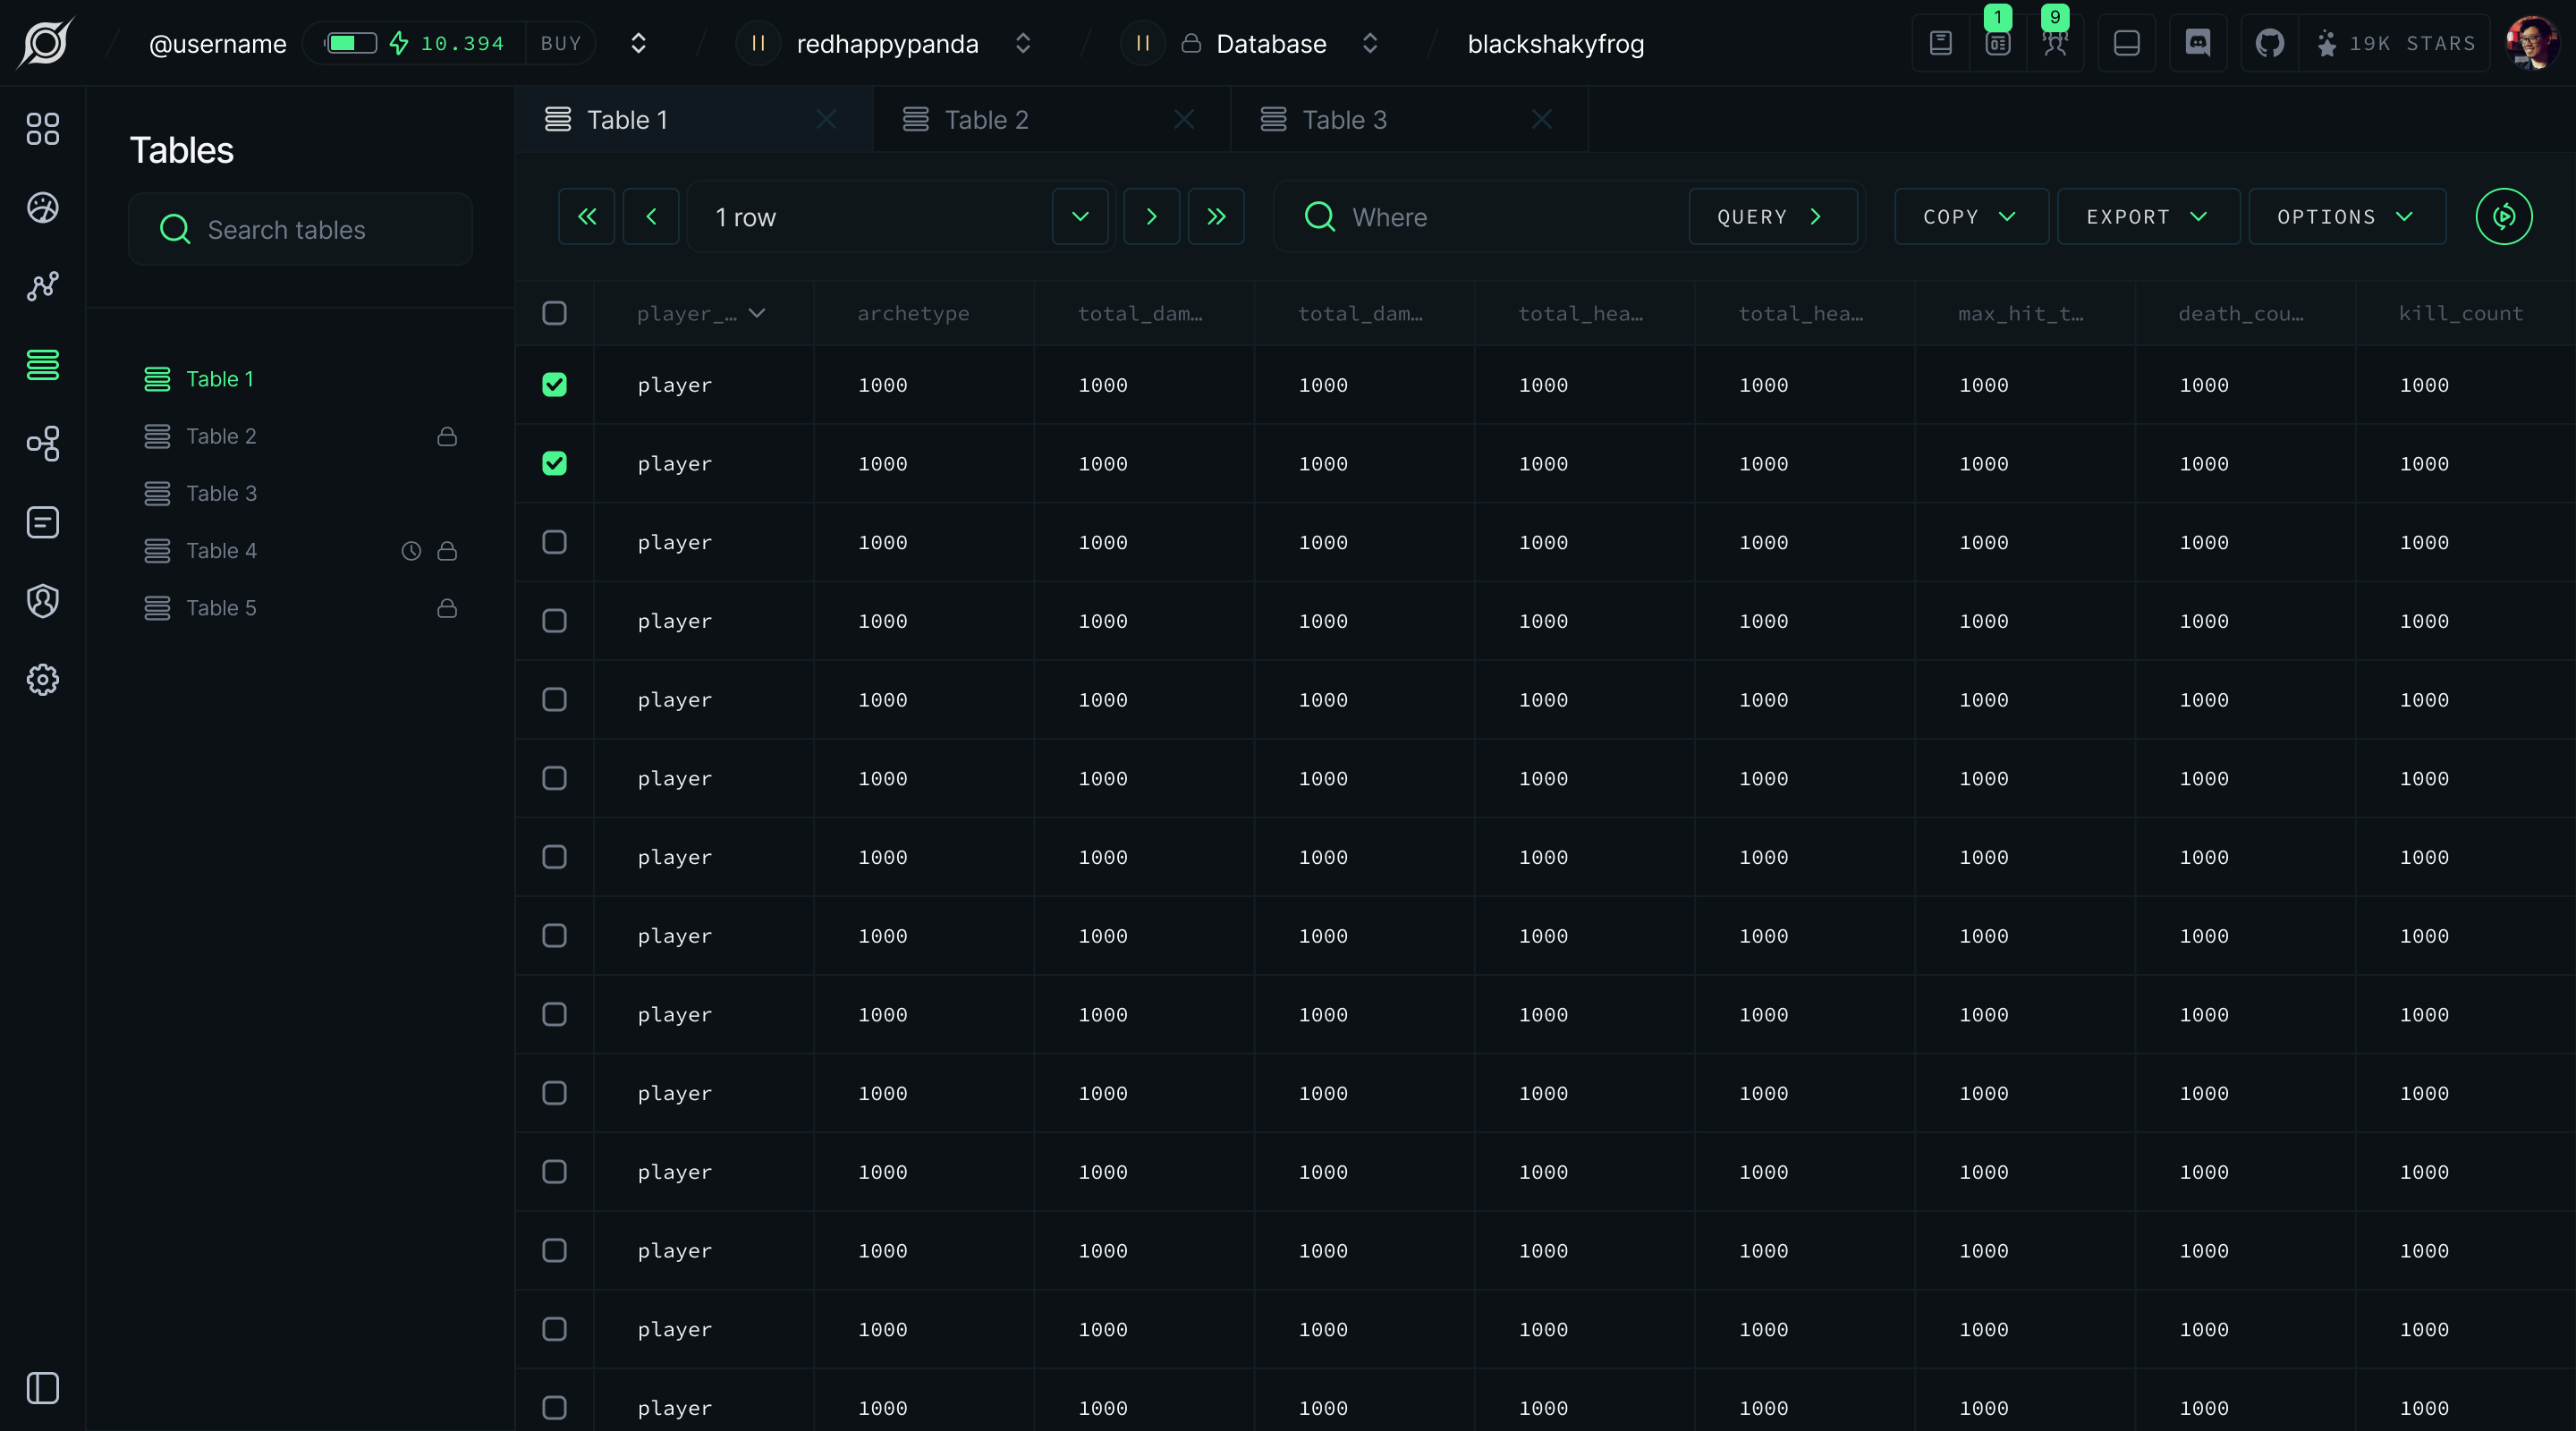Check the third player row checkbox

click(x=554, y=542)
